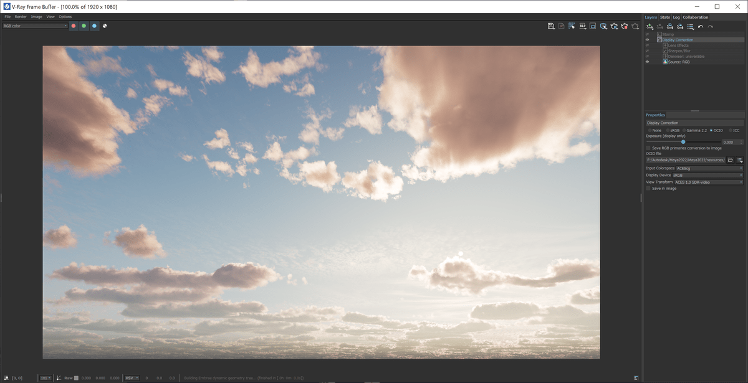Screen dimensions: 748x383
Task: Hide the Display Correction layer with its eye
Action: click(x=647, y=40)
